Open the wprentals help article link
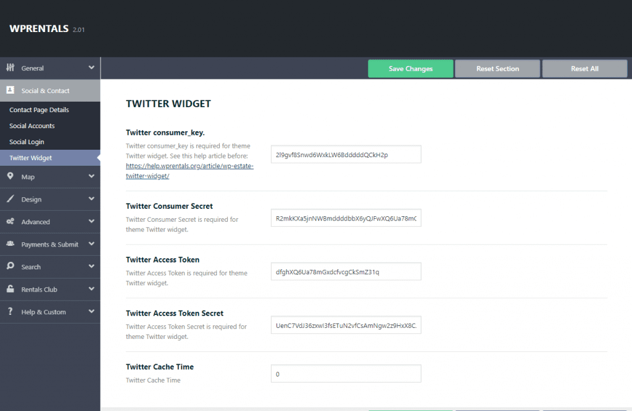The image size is (632, 411). (189, 171)
